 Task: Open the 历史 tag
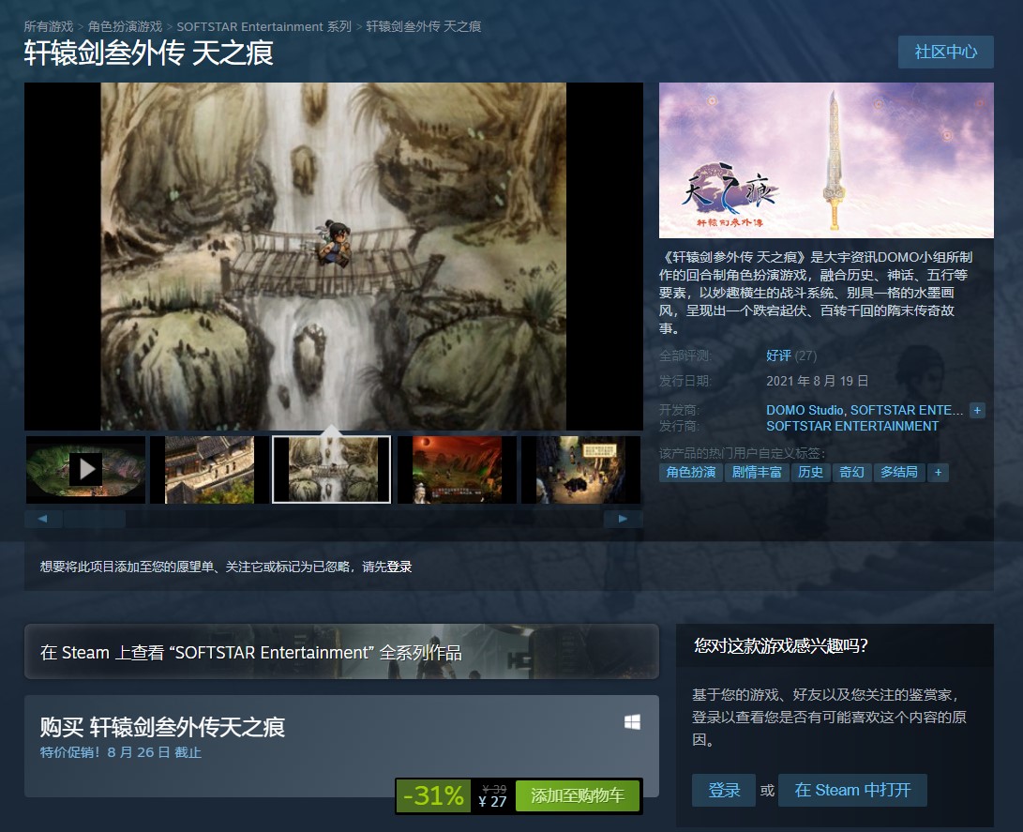(x=811, y=473)
